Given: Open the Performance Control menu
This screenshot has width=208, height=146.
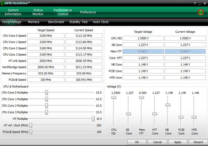Looking at the screenshot, I should [63, 12].
